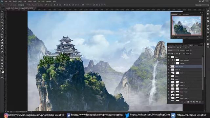Click the new layer icon in Layers panel

[x=197, y=102]
